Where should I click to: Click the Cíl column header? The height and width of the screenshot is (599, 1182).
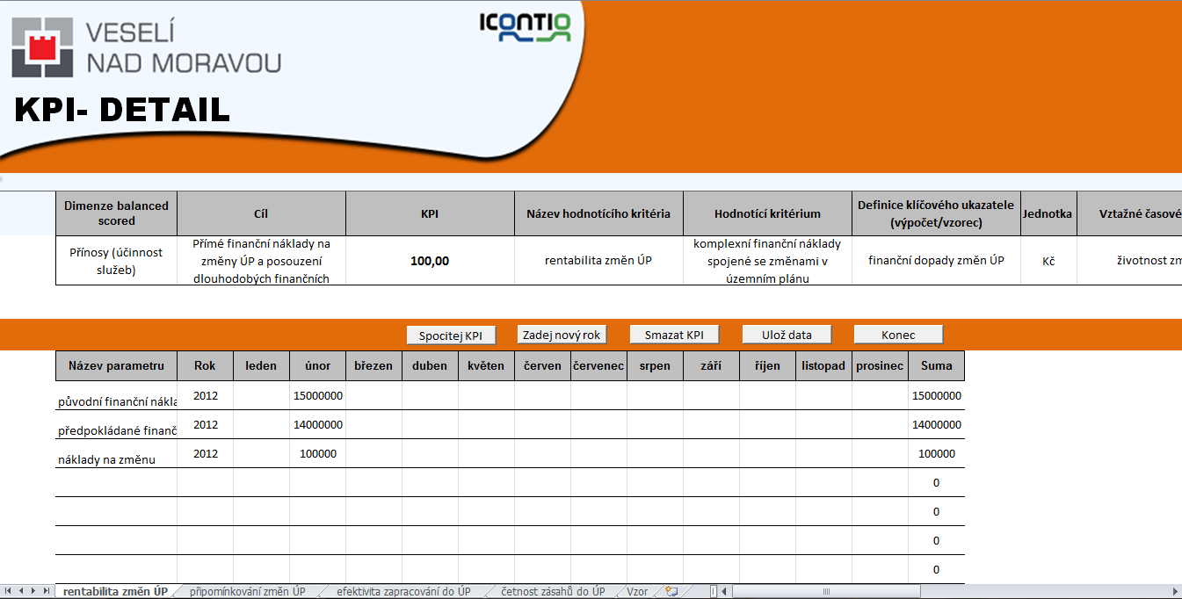261,213
